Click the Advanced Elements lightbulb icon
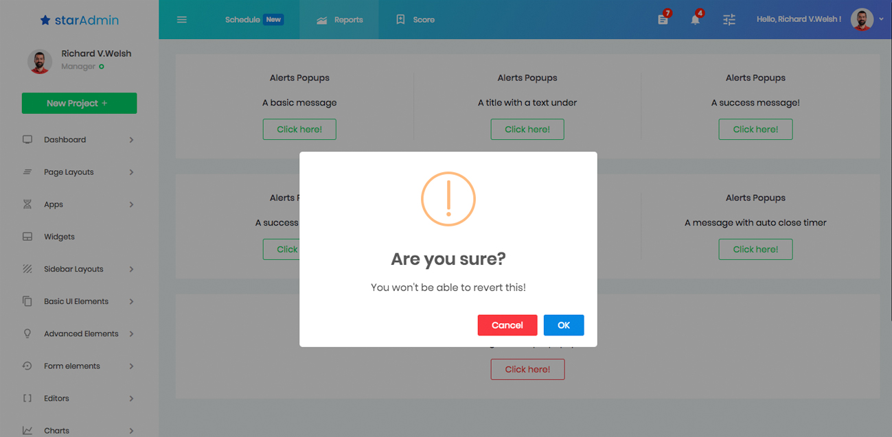 pyautogui.click(x=27, y=333)
